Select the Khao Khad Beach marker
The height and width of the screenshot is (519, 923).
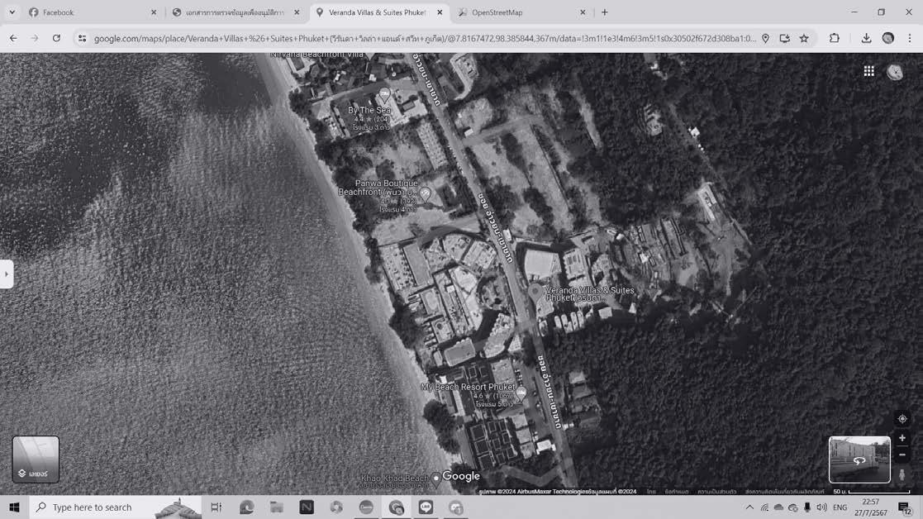[x=435, y=478]
